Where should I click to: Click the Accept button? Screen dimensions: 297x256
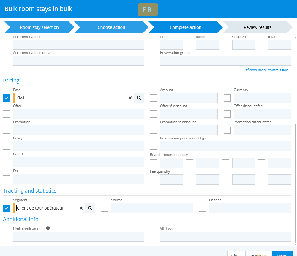[282, 254]
